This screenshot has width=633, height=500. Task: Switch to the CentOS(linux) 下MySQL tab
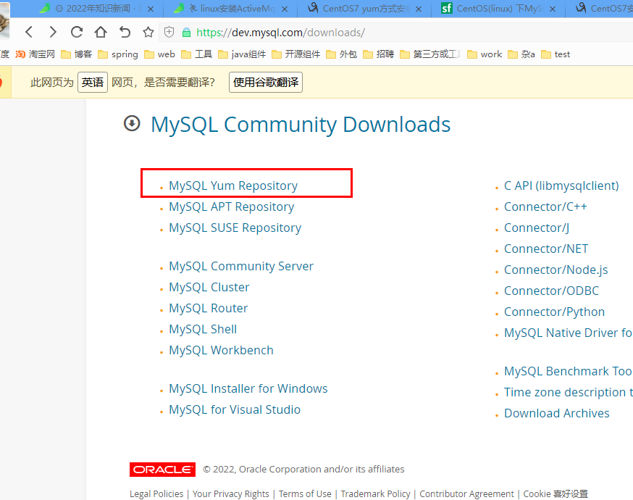[x=498, y=9]
